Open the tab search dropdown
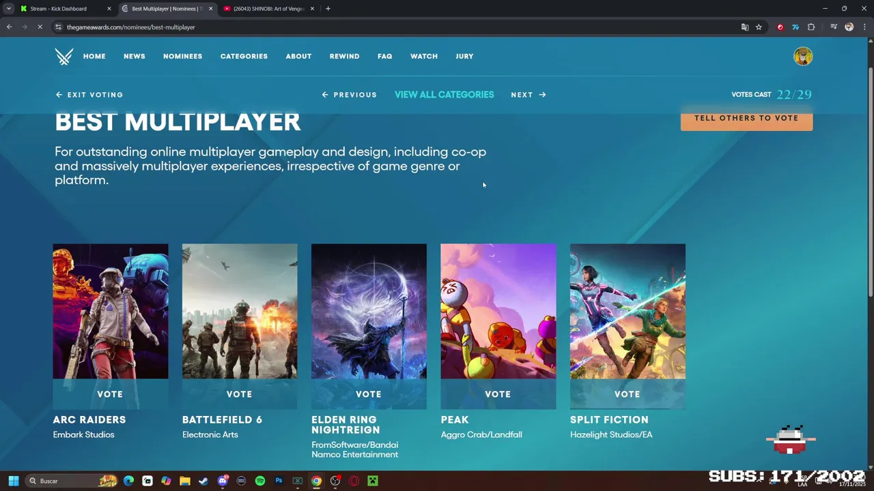Image resolution: width=874 pixels, height=491 pixels. 8,9
